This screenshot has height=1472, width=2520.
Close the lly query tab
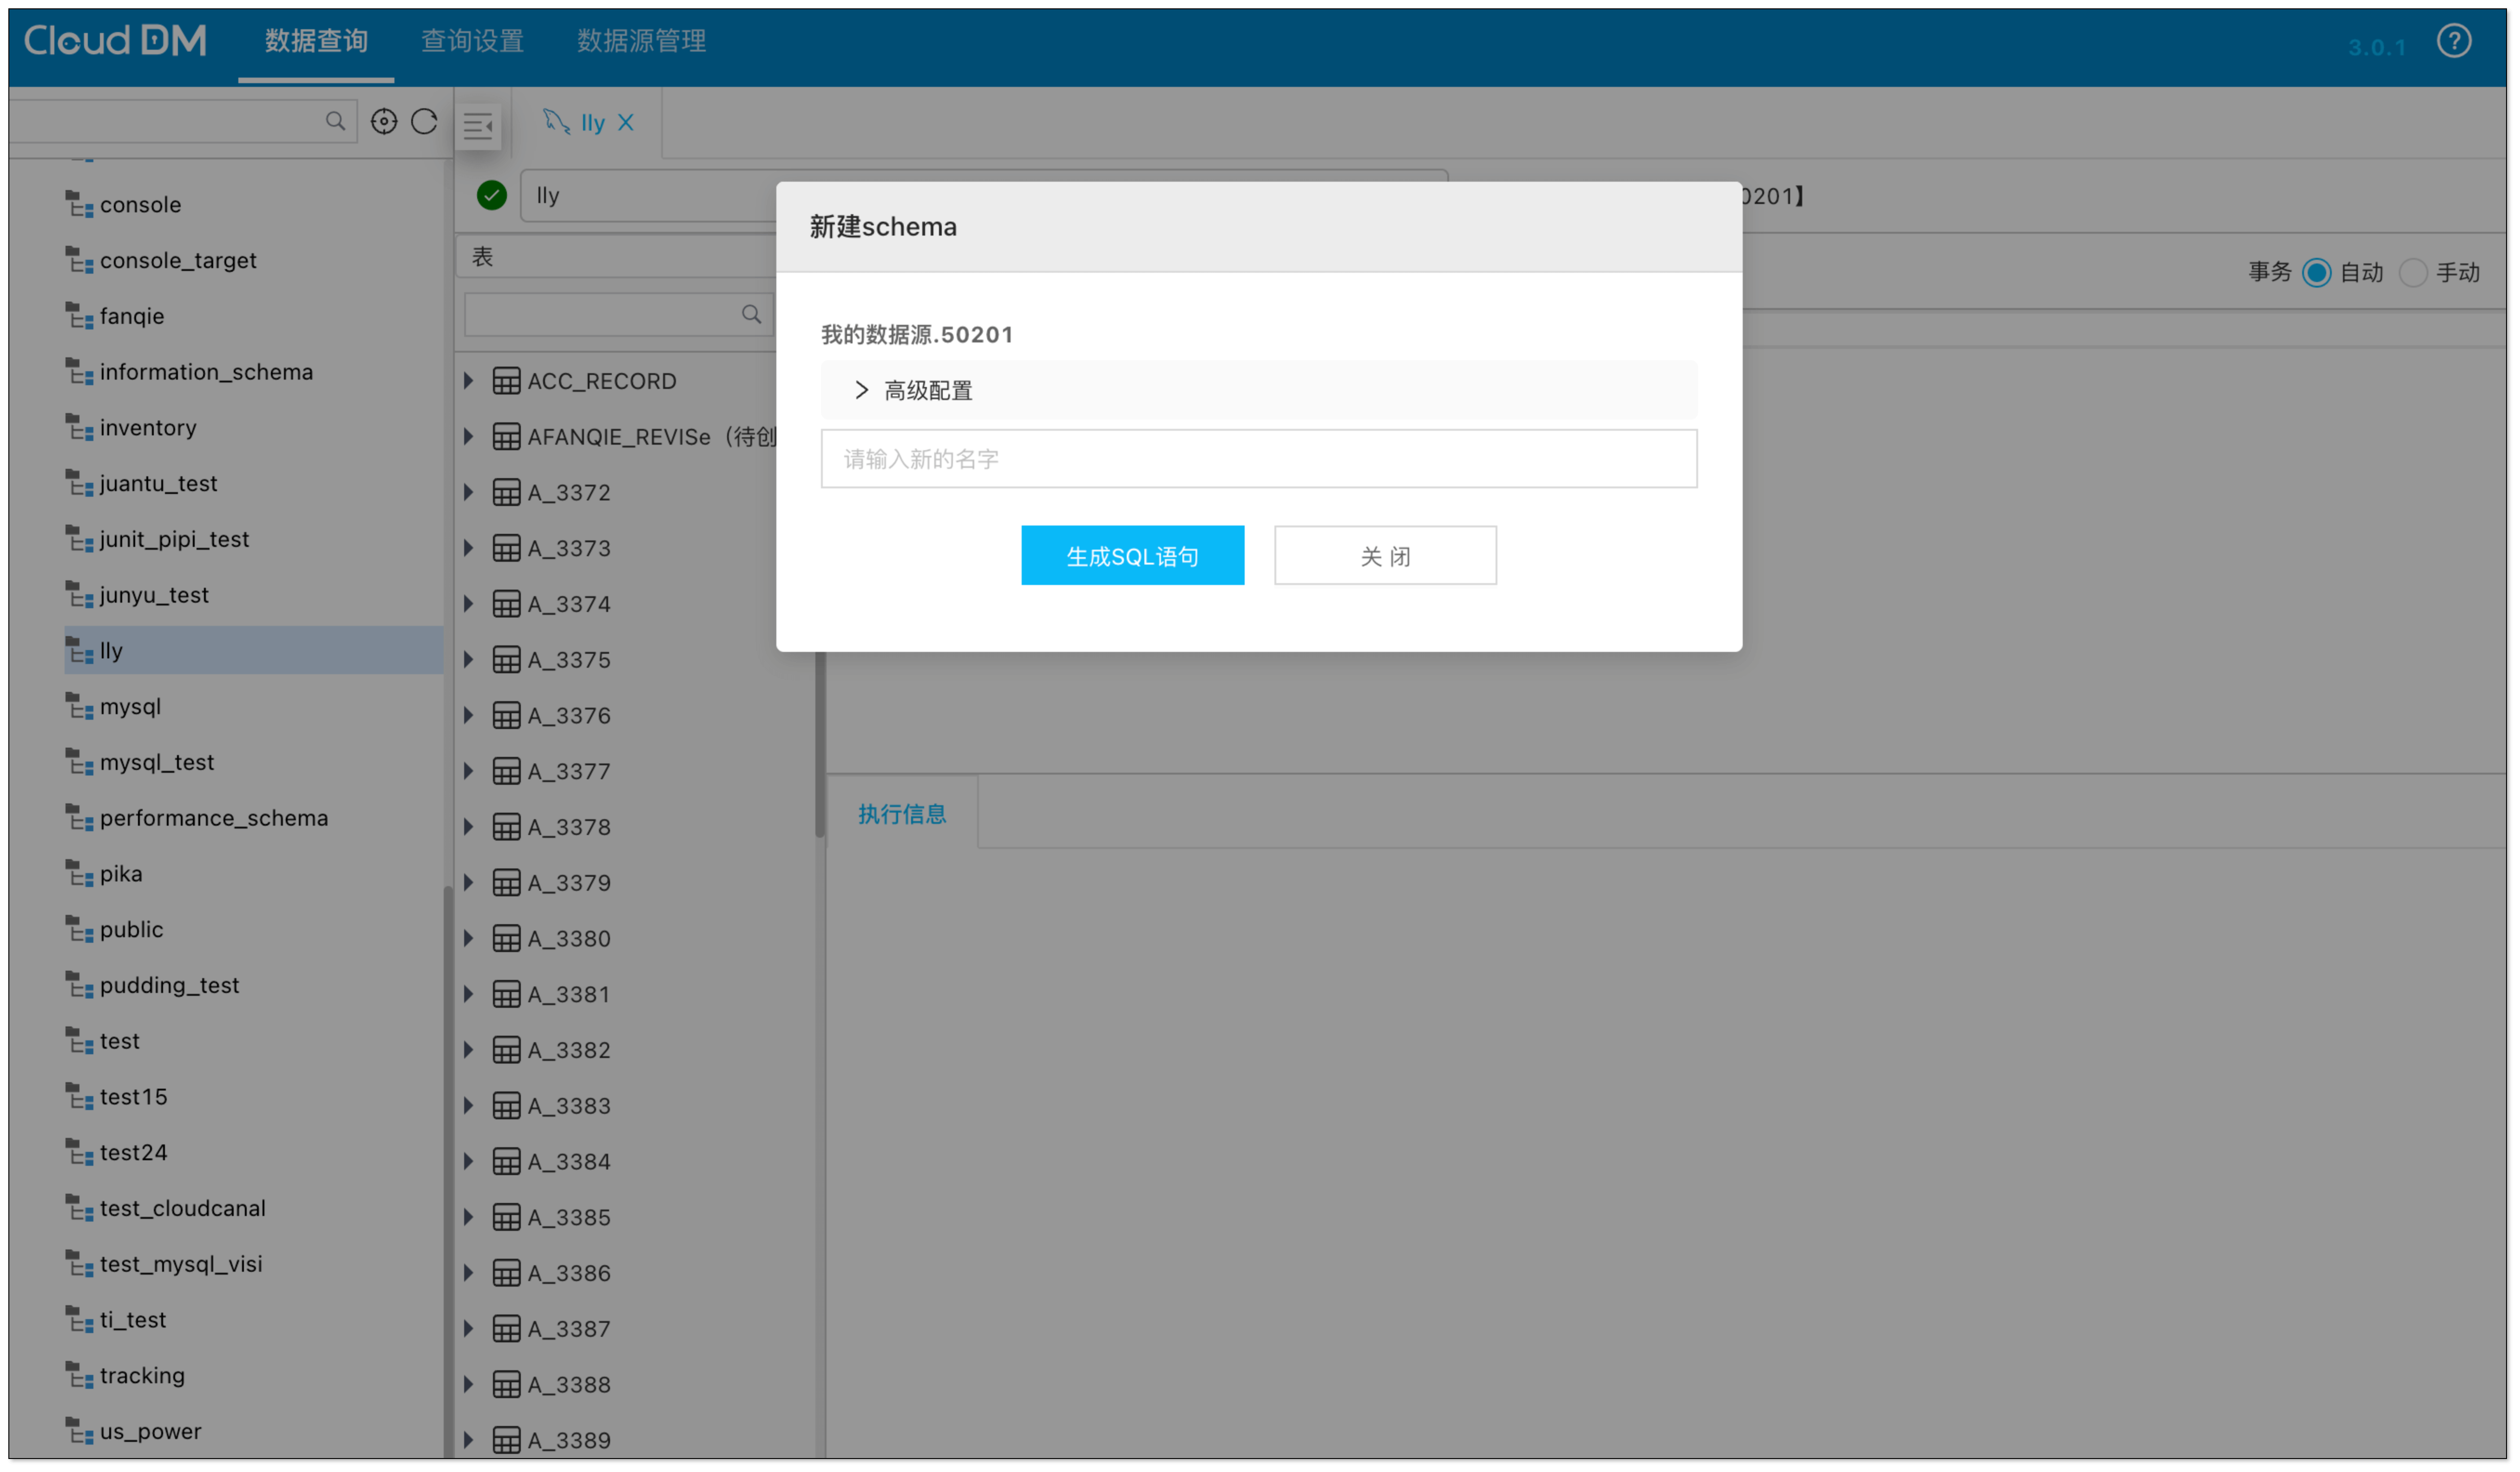626,123
